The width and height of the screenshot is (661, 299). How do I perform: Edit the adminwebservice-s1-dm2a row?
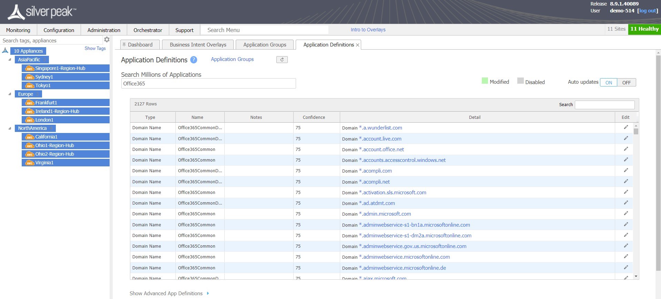[x=626, y=235]
